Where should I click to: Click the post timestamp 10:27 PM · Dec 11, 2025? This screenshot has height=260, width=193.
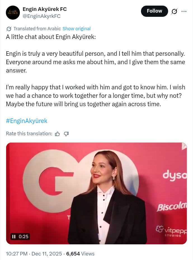[x=34, y=254]
